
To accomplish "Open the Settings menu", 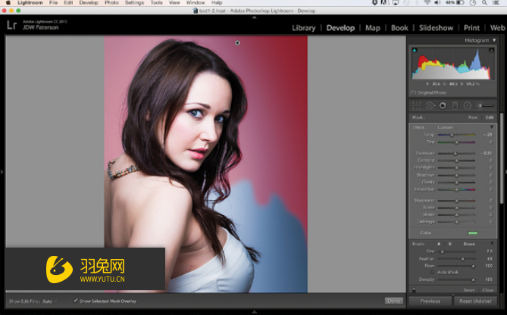I will pos(134,2).
